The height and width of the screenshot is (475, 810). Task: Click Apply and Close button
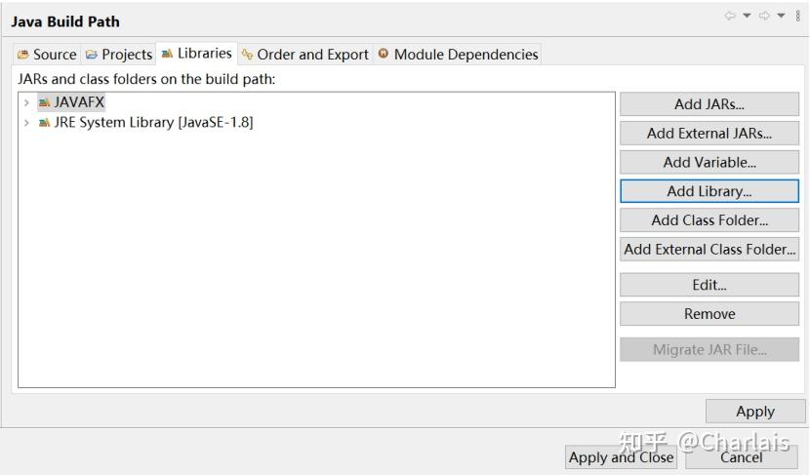pyautogui.click(x=621, y=457)
